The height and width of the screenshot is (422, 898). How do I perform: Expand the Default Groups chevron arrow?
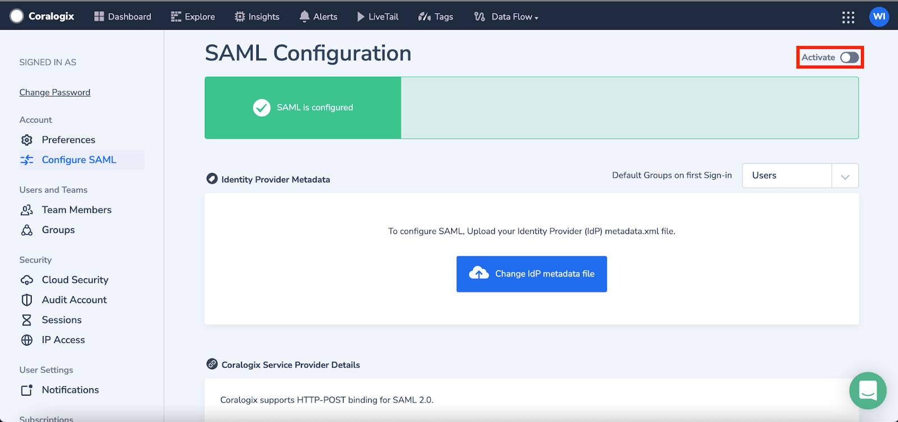click(845, 177)
